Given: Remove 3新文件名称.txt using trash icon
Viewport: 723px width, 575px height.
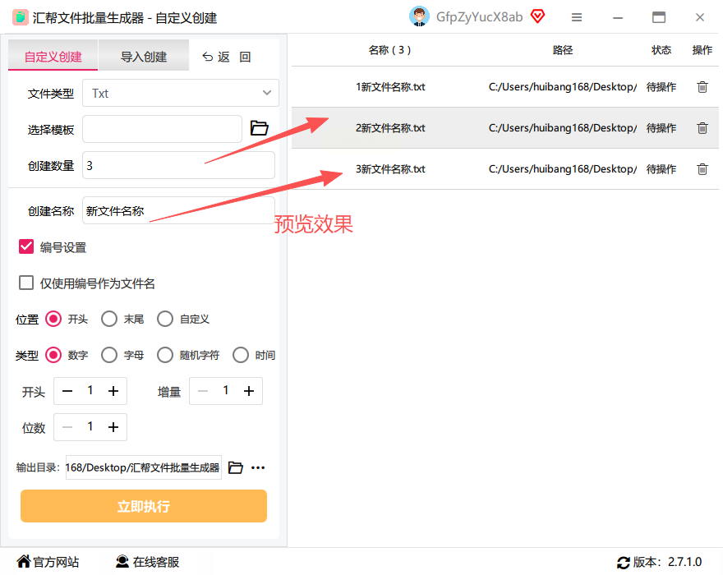Looking at the screenshot, I should click(x=702, y=168).
